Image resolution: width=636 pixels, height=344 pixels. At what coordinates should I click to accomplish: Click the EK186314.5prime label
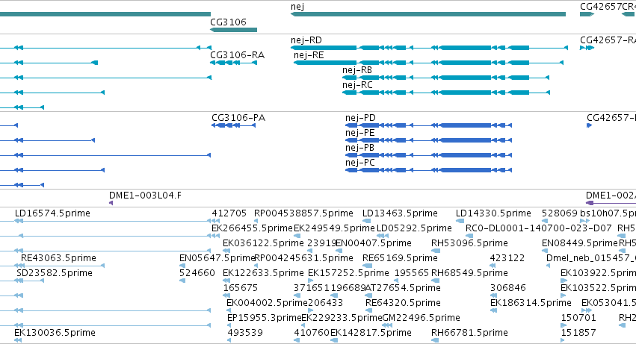[x=531, y=303]
